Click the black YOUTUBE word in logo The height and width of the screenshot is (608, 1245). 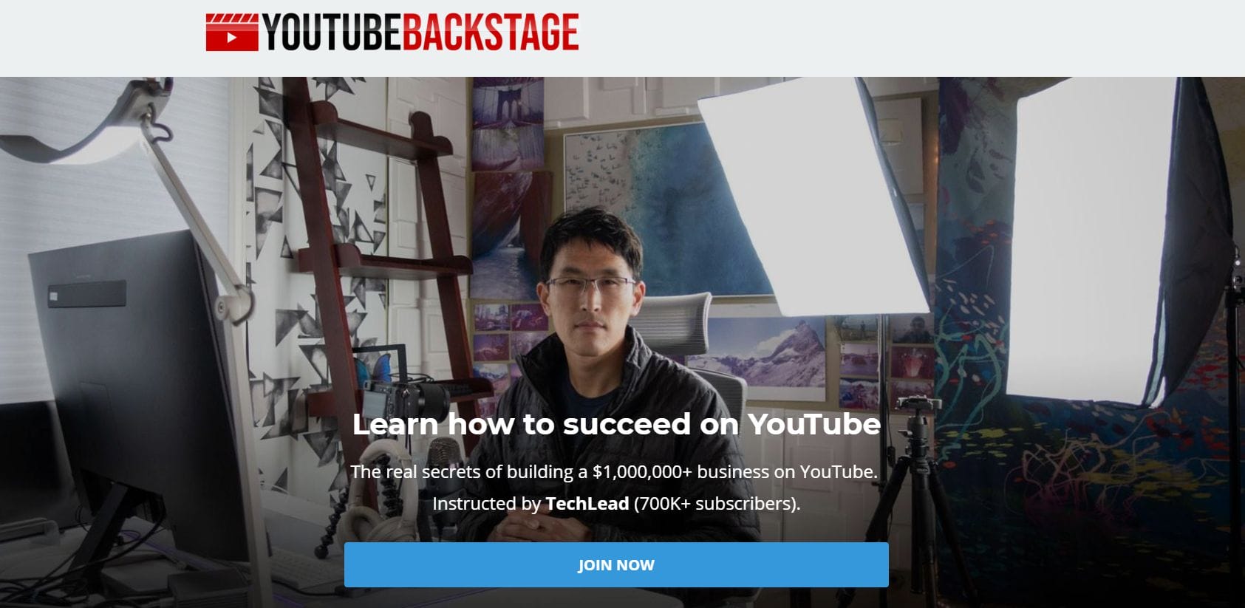[x=332, y=33]
